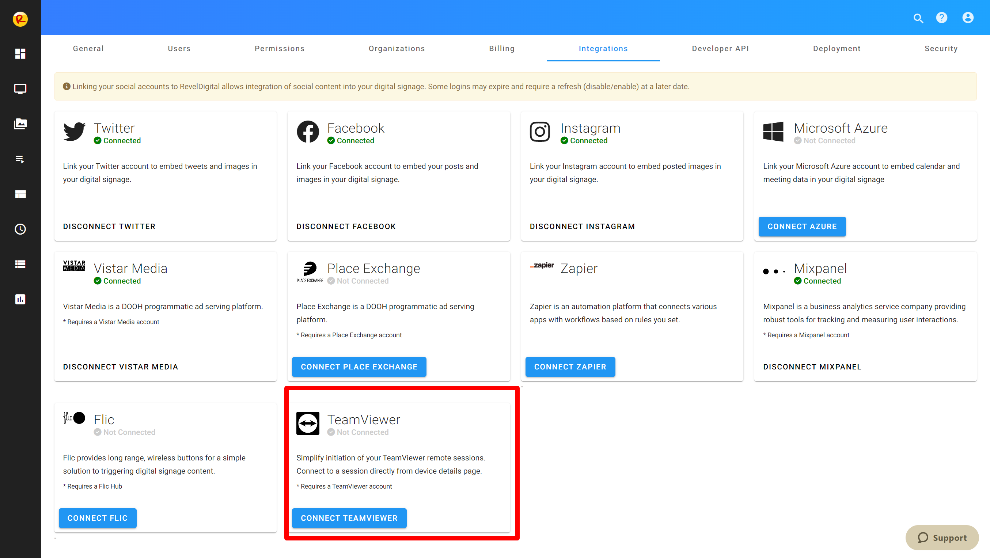Screen dimensions: 990x558
Task: Click "Requires a TeamViewer account" note
Action: [344, 486]
